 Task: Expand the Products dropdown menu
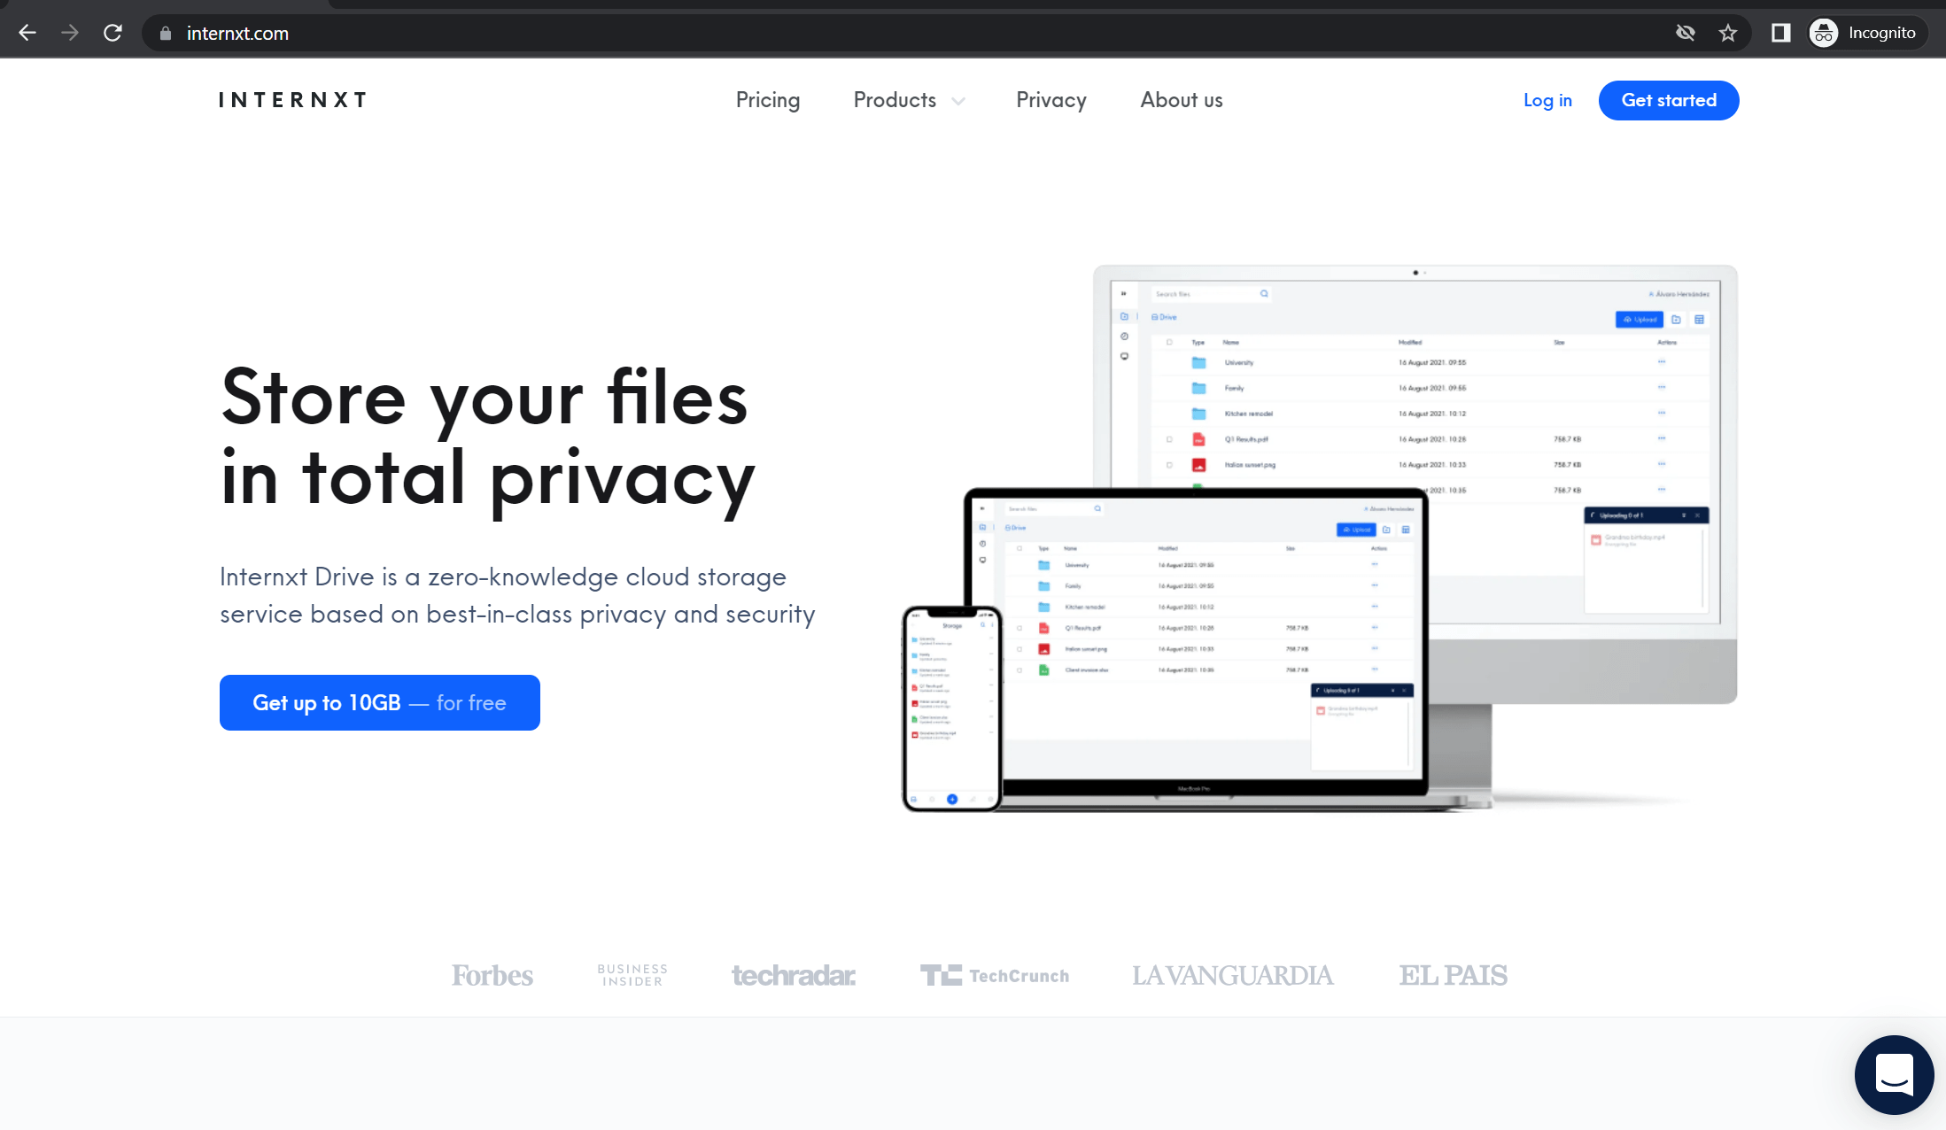[909, 99]
